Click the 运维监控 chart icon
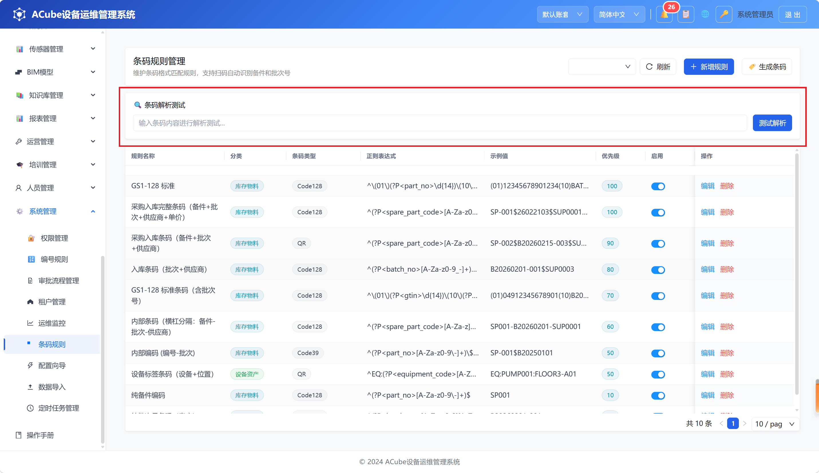The width and height of the screenshot is (819, 473). (30, 323)
